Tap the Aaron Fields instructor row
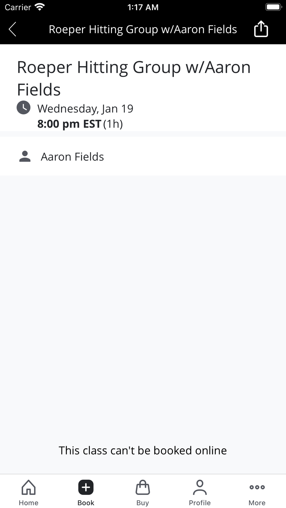Screen dimensions: 286x508 point(143,156)
